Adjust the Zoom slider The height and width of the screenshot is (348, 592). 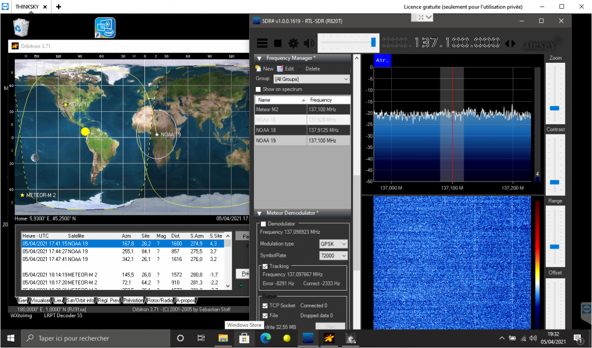(555, 93)
